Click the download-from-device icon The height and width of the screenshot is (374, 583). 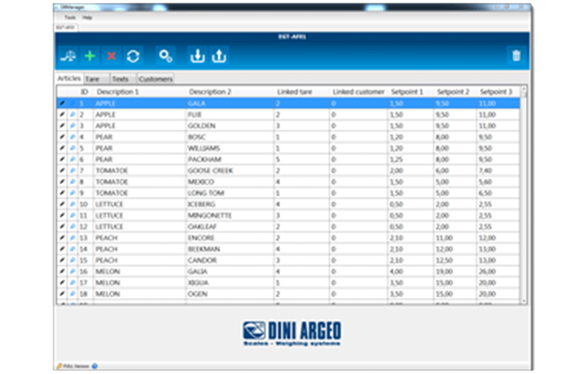[x=197, y=57]
